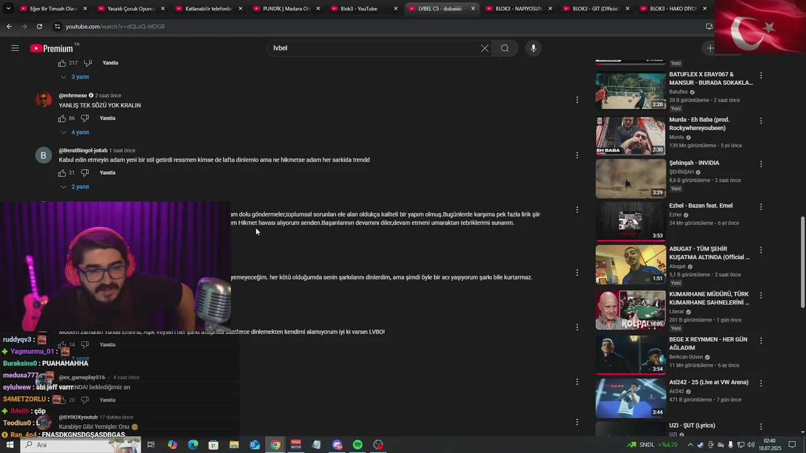Play Ezhel - Bazen video thumbnail

630,221
